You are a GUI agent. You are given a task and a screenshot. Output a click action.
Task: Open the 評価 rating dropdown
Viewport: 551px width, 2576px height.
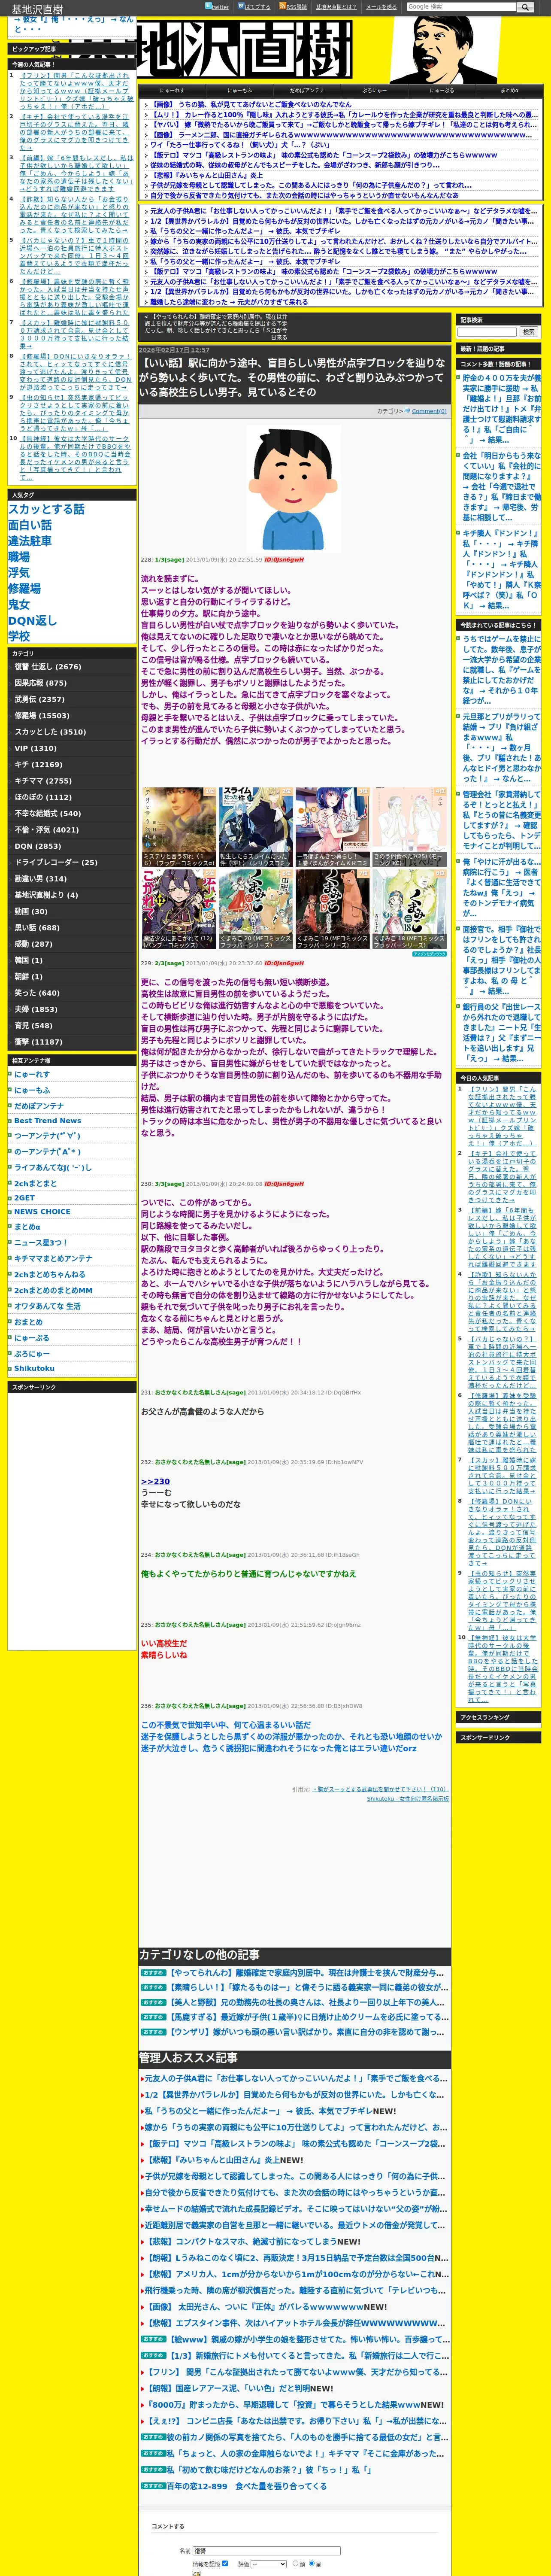pos(268,2563)
